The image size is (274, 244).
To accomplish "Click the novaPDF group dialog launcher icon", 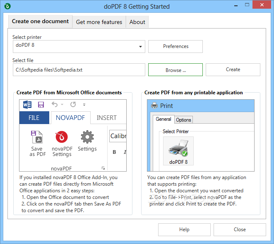I will coord(103,168).
